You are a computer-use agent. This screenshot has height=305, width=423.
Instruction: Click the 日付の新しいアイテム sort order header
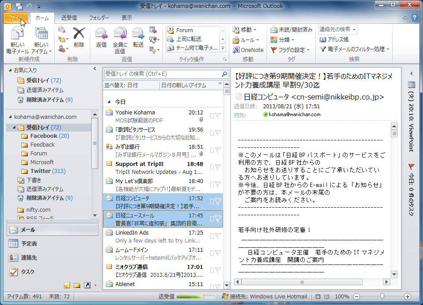tap(191, 85)
